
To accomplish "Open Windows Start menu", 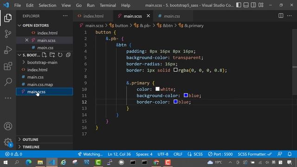I will tap(5, 162).
